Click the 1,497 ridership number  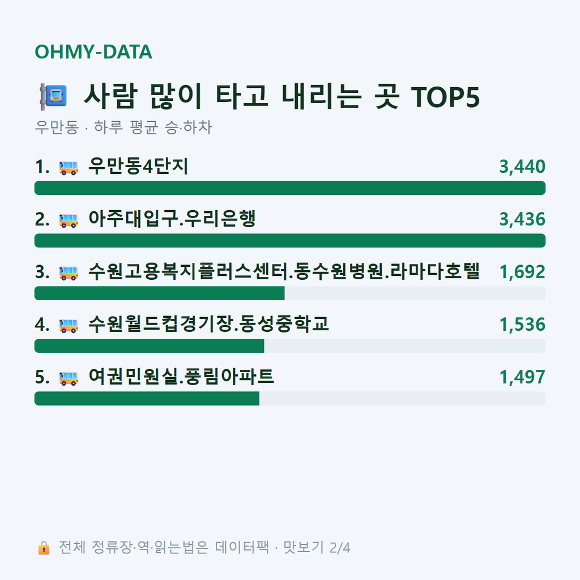click(522, 377)
